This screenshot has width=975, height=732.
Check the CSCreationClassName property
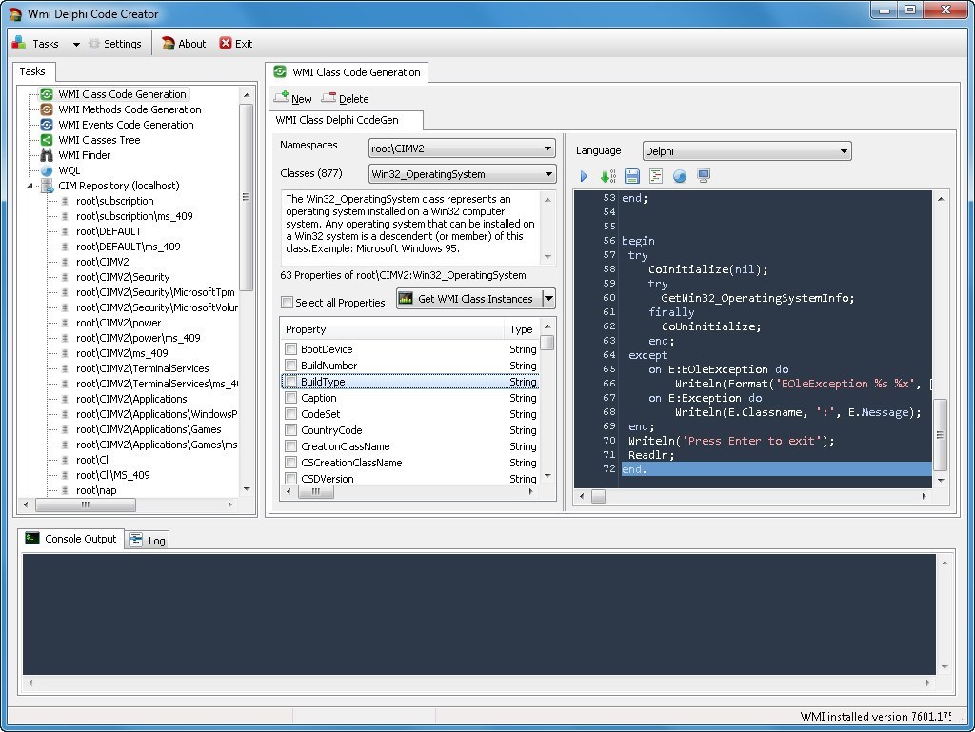tap(290, 462)
